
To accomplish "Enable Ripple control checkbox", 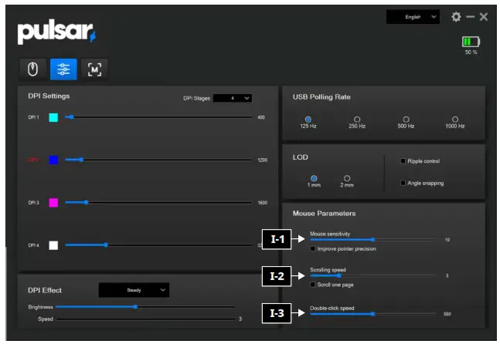I will tap(403, 161).
